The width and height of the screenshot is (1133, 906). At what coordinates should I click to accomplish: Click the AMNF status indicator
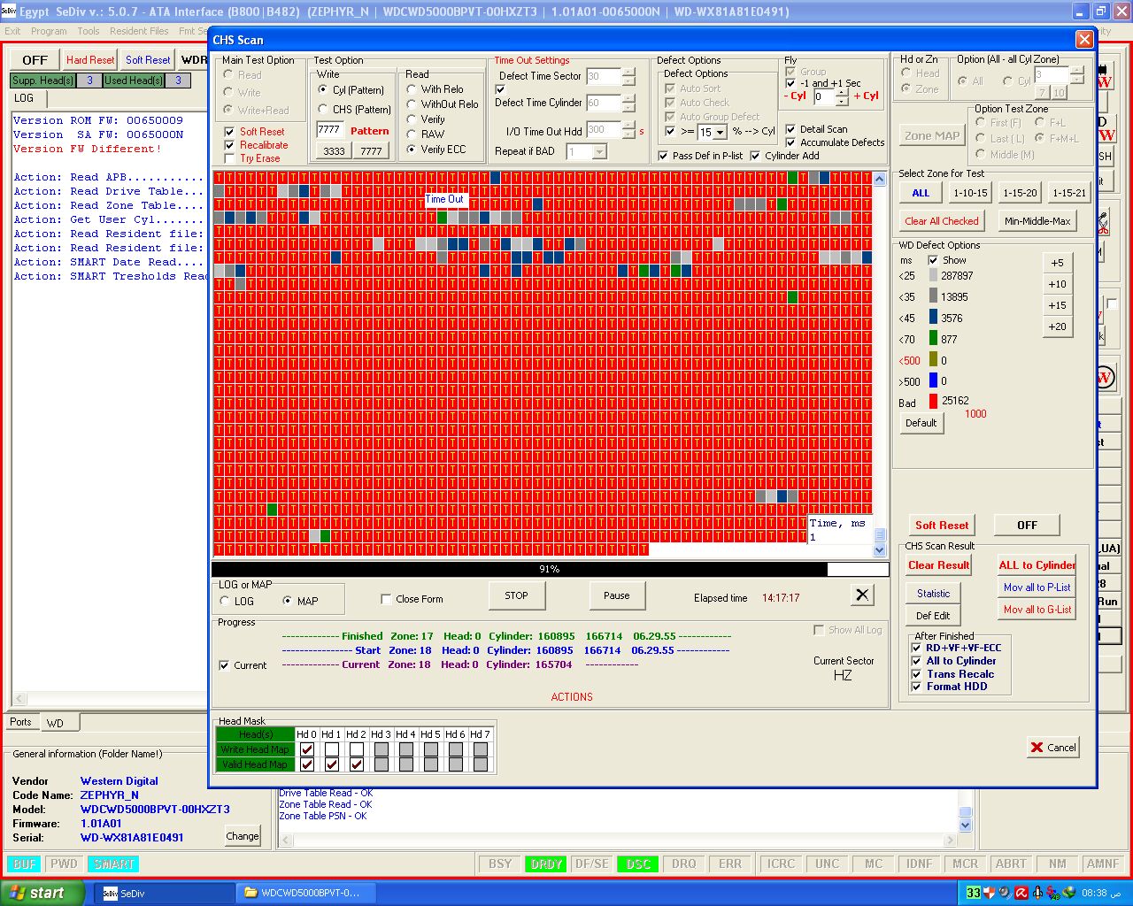[x=1103, y=864]
